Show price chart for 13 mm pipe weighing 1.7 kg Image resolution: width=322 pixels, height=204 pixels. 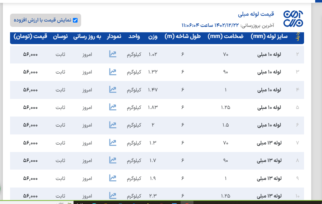click(x=113, y=160)
